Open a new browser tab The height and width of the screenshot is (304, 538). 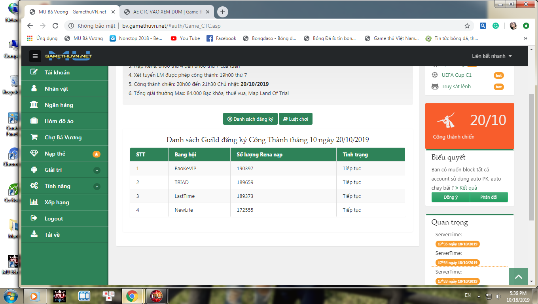(223, 12)
